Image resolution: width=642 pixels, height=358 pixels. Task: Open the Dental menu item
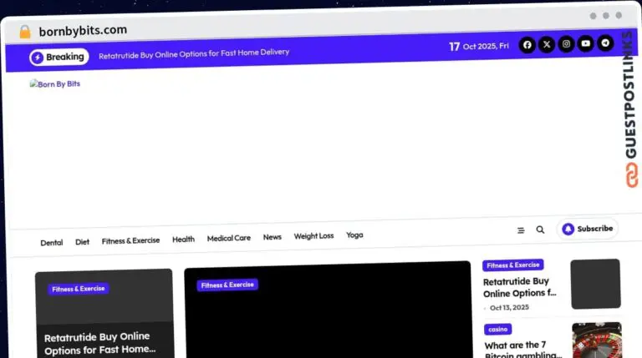(x=52, y=243)
